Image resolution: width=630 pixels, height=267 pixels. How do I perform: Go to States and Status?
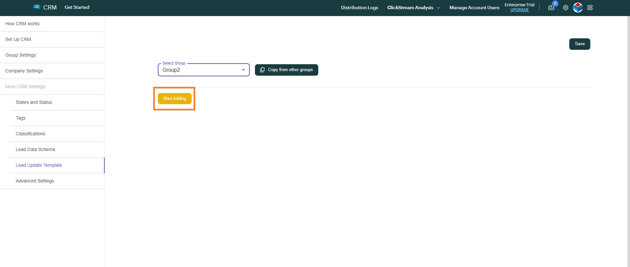click(x=57, y=102)
